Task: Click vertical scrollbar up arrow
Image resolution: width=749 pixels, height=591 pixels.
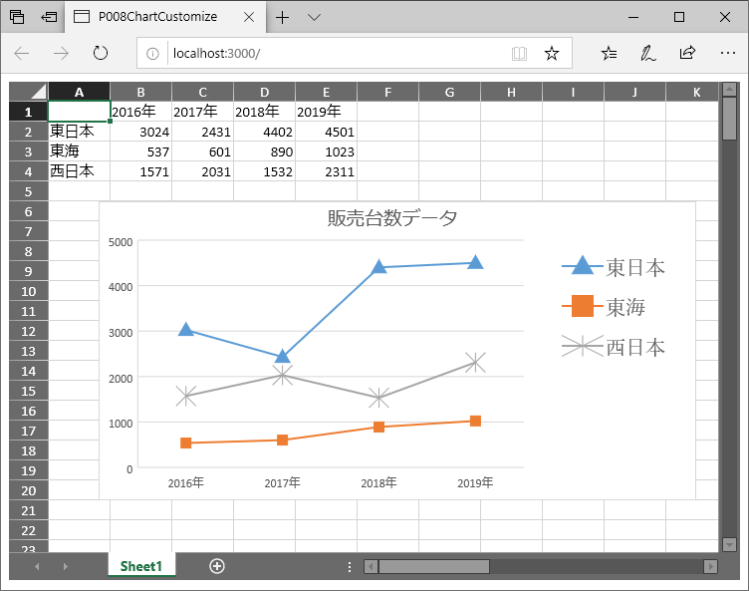Action: coord(729,89)
